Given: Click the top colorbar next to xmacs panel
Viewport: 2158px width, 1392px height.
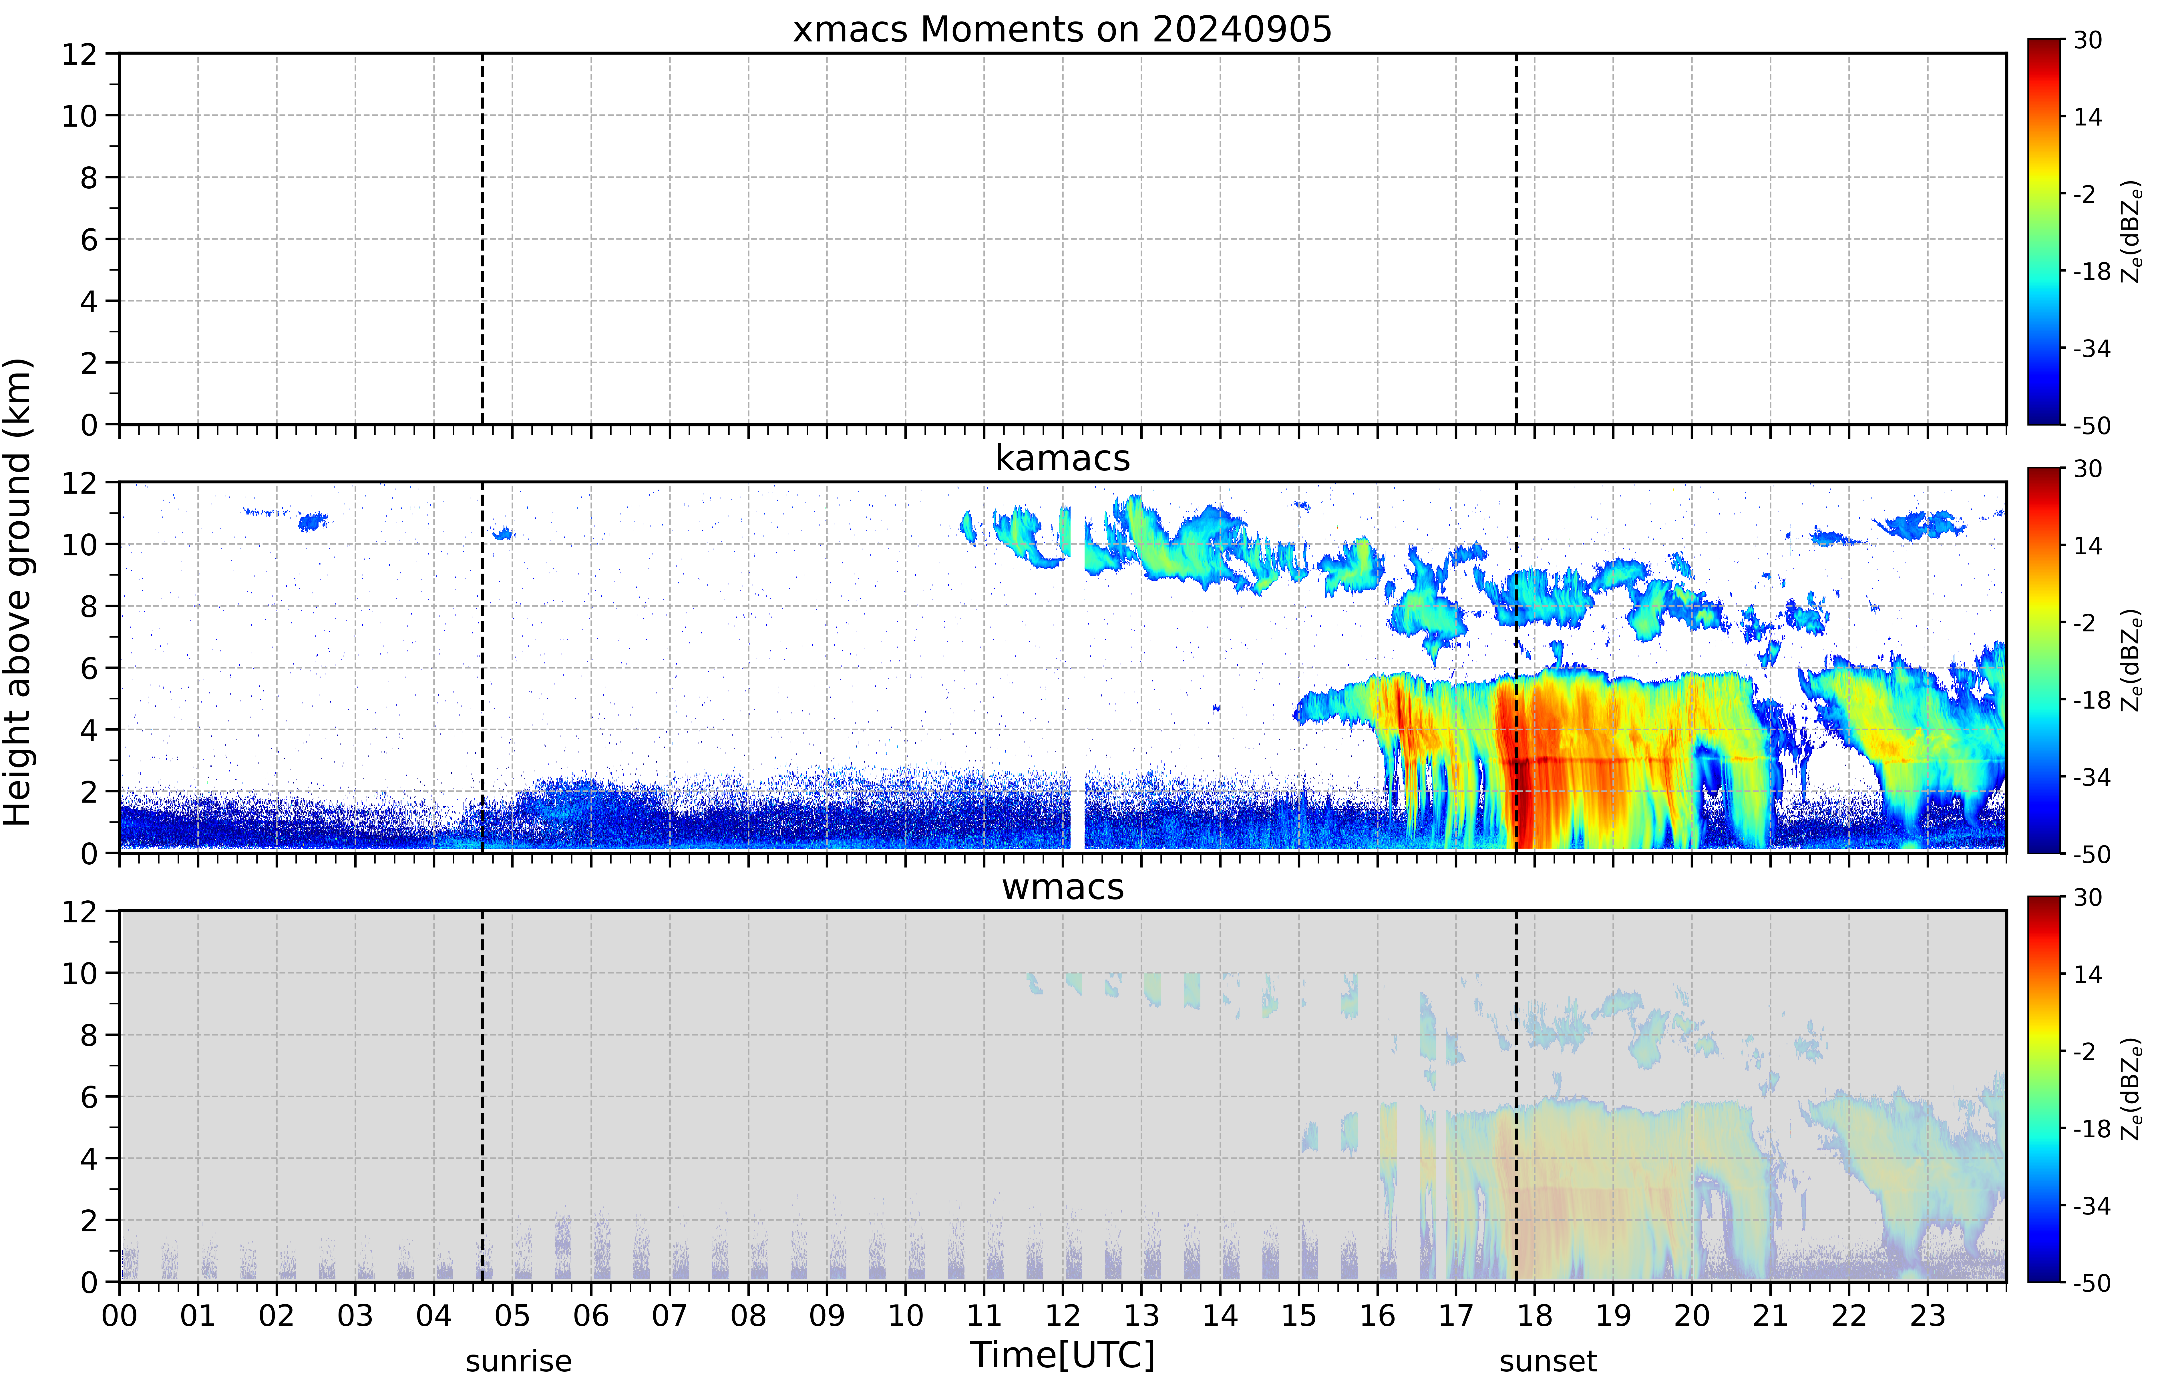Looking at the screenshot, I should pos(2044,232).
